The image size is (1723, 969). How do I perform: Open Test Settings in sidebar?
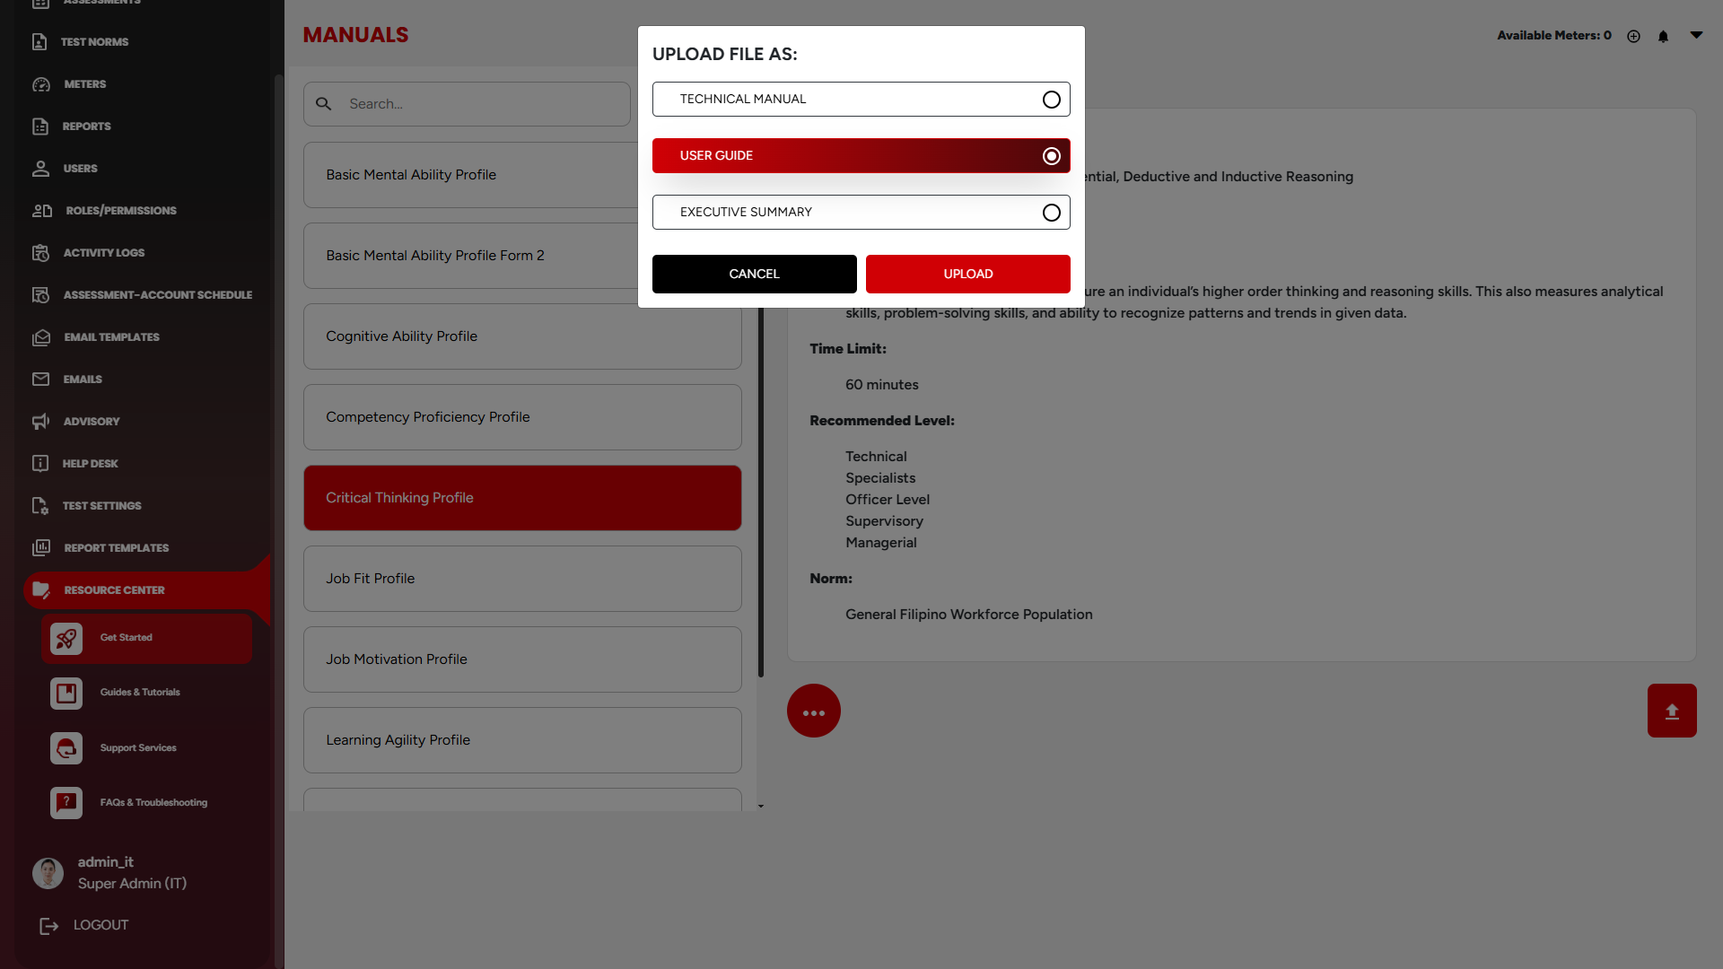tap(101, 506)
